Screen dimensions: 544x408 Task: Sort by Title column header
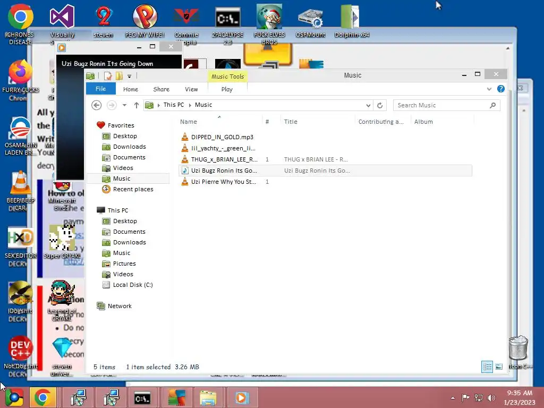291,122
